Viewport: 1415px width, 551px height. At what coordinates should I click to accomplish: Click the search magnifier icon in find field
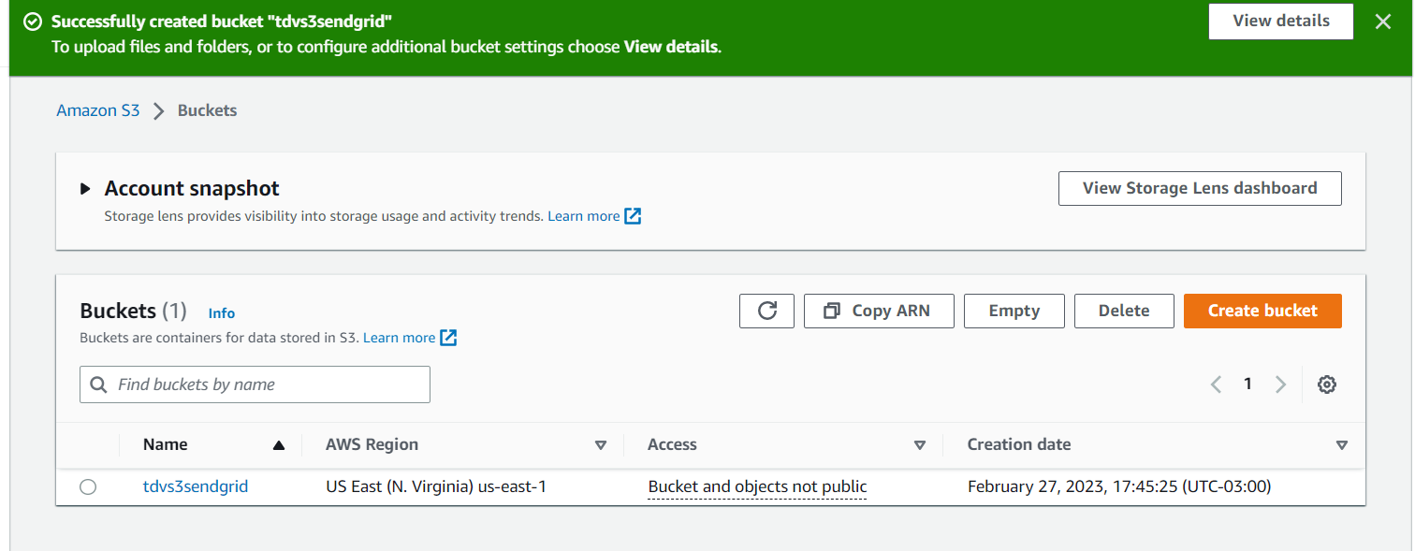tap(98, 384)
